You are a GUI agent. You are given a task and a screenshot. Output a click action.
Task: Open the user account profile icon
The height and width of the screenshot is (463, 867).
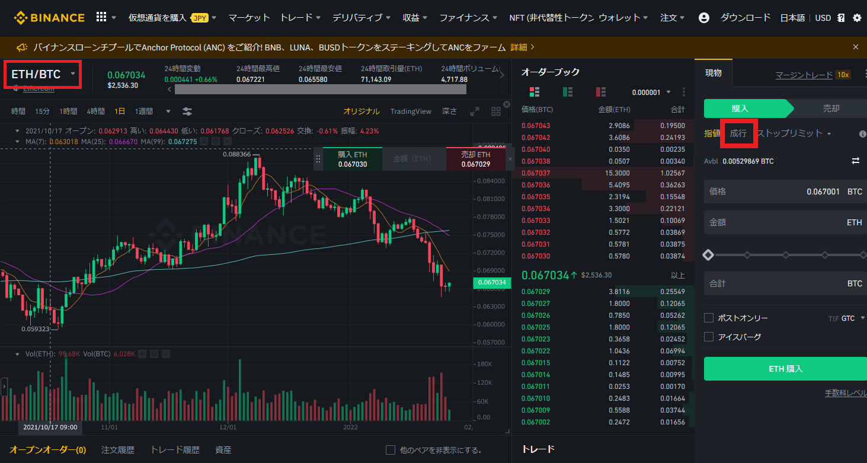point(703,18)
